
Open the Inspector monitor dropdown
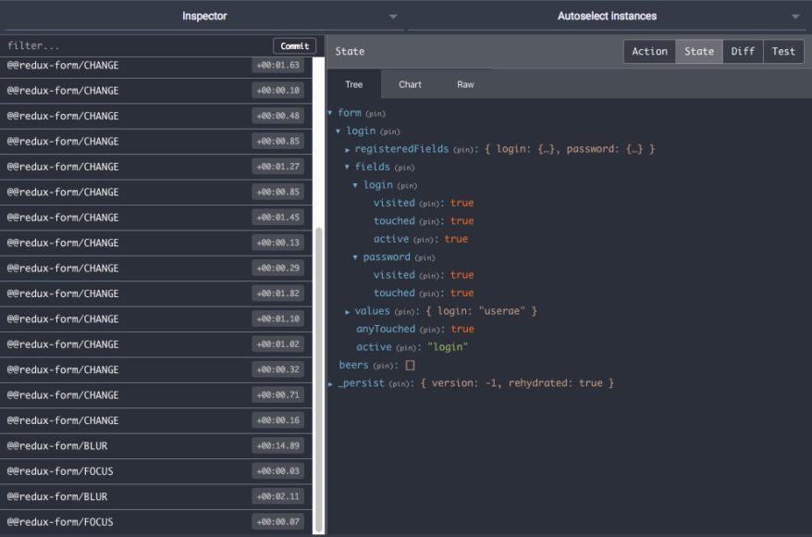tap(392, 16)
